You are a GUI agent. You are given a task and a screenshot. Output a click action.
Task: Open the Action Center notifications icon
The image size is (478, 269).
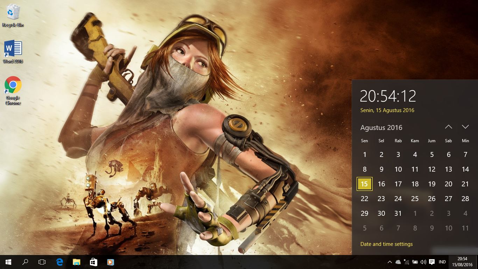pyautogui.click(x=432, y=262)
